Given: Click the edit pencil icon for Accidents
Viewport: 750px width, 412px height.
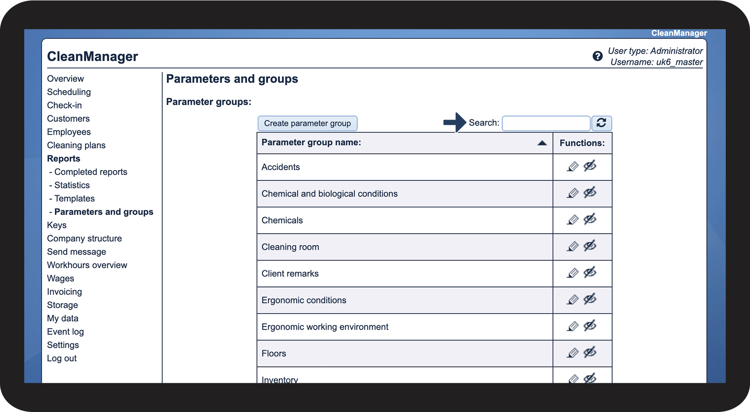Looking at the screenshot, I should click(x=573, y=167).
